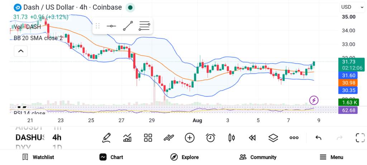Collapse the indicator legend chevron

(21, 51)
